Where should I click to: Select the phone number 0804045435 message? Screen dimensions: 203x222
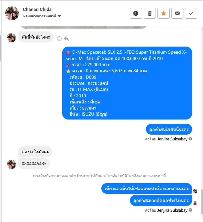(34, 164)
